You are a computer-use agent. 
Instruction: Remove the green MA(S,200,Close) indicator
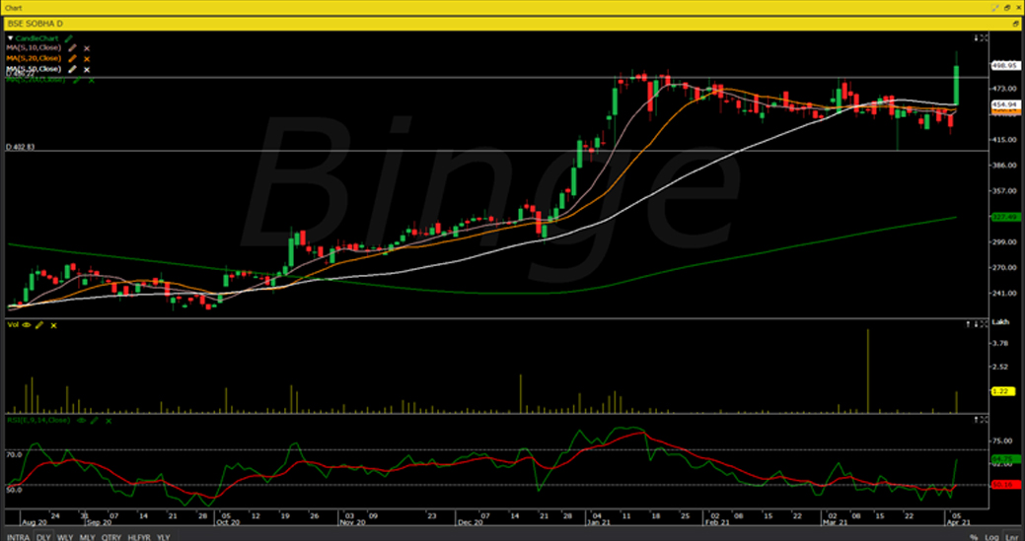(x=91, y=80)
